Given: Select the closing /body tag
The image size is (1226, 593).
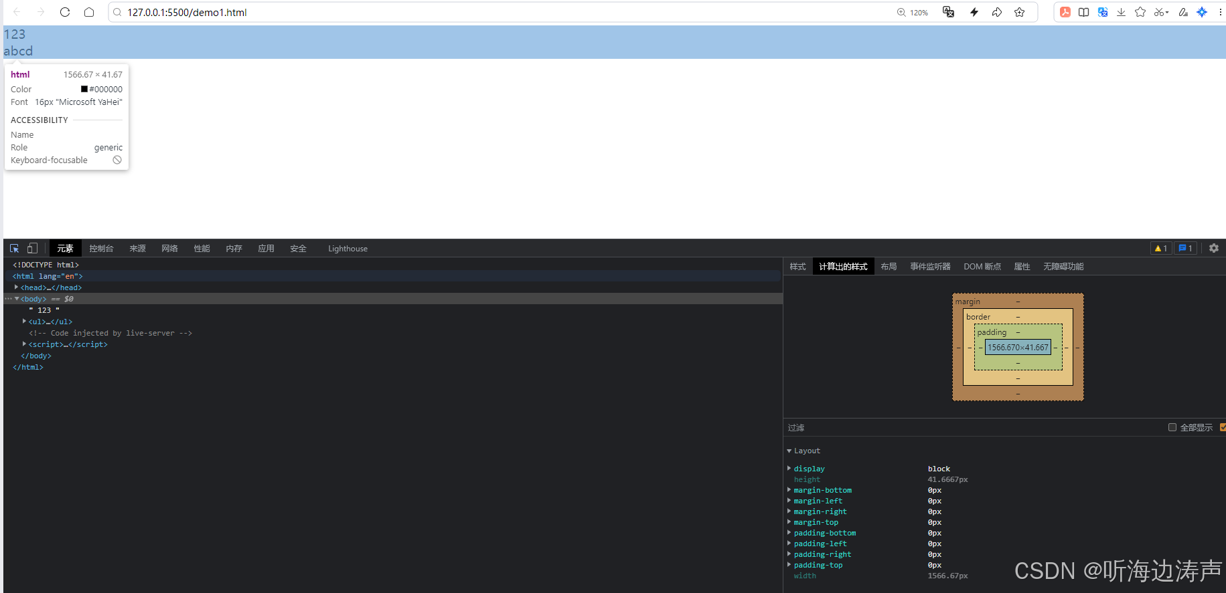Looking at the screenshot, I should 36,356.
